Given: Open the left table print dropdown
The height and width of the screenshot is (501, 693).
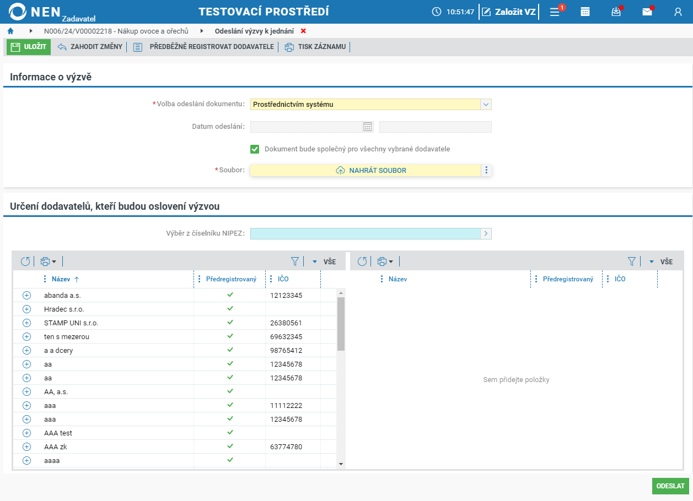Looking at the screenshot, I should coord(49,262).
